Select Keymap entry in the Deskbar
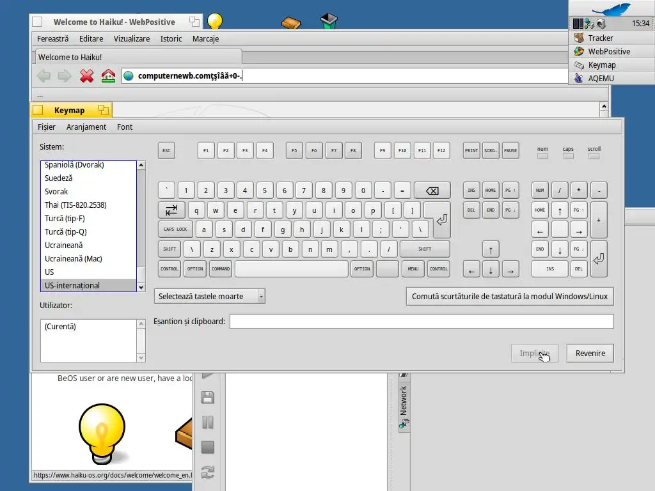Screen dimensions: 655x491 (x=611, y=65)
